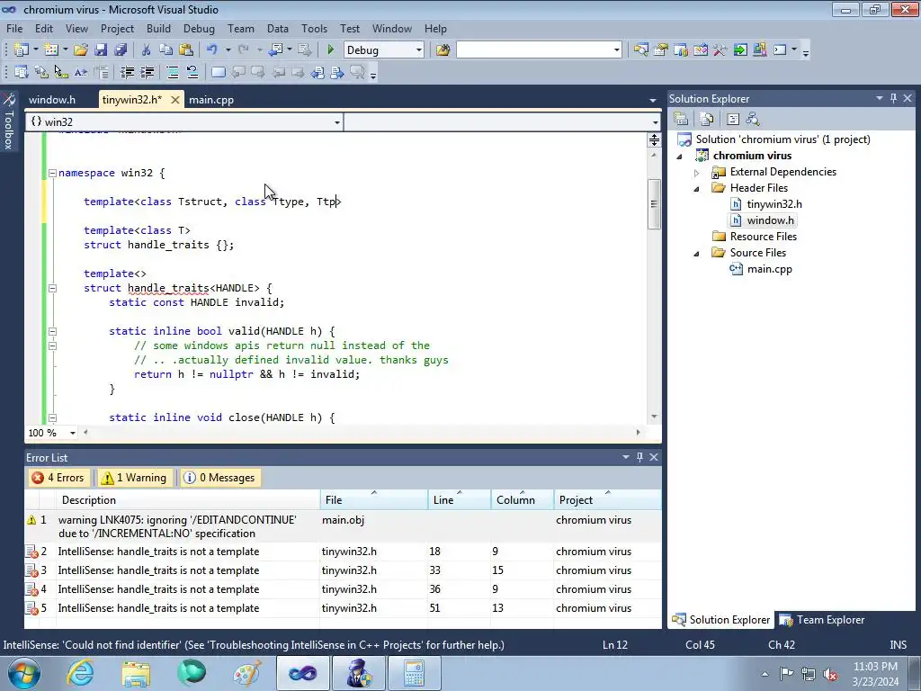Open the Toolbox wrench-and-hammer icon
The image size is (921, 691).
click(x=720, y=50)
